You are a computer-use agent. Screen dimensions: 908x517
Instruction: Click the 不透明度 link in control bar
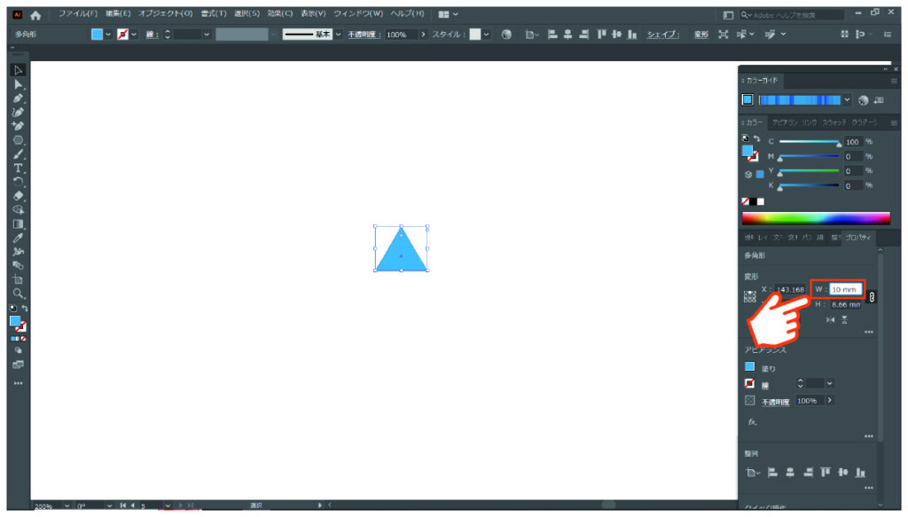(x=364, y=35)
